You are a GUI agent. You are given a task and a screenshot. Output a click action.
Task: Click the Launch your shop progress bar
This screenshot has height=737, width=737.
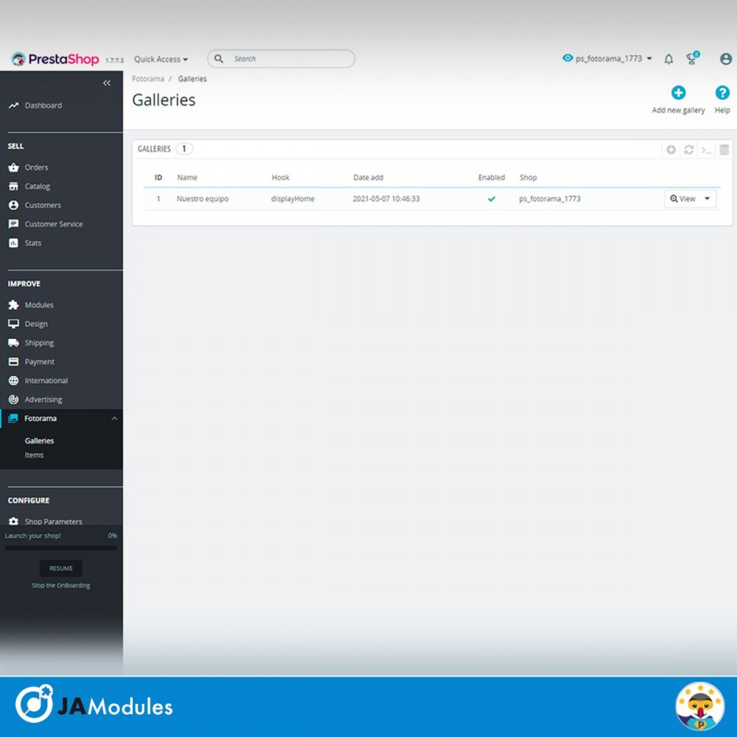pos(61,548)
